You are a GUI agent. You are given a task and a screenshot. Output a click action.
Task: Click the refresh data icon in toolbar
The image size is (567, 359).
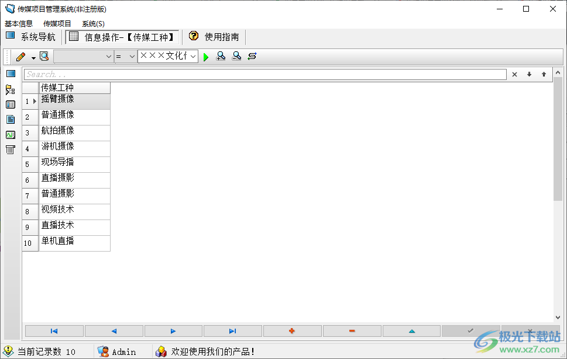point(252,57)
